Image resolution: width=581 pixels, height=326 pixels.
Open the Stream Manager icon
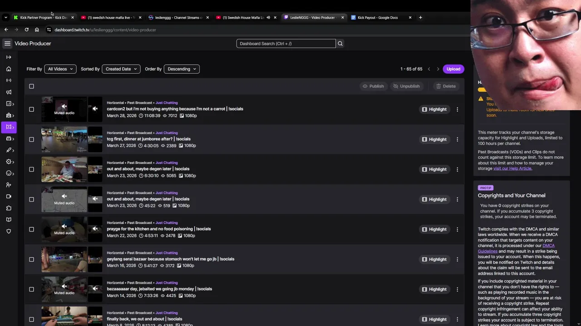[9, 80]
